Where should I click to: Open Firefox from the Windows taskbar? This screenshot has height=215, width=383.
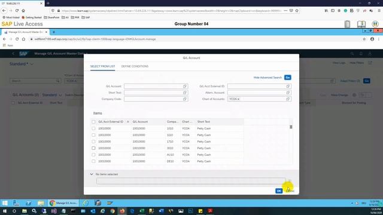click(x=122, y=211)
